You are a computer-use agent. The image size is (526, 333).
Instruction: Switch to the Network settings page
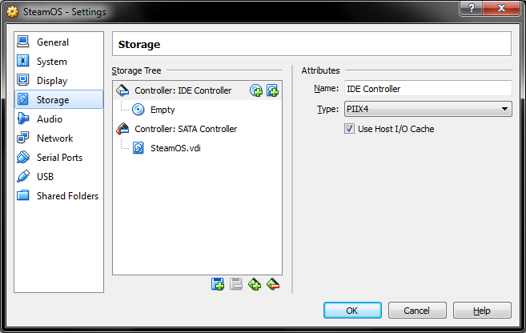pyautogui.click(x=54, y=138)
